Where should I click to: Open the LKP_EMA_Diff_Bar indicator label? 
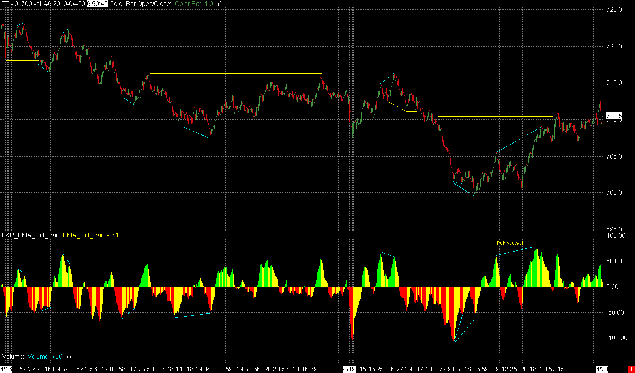tap(30, 235)
